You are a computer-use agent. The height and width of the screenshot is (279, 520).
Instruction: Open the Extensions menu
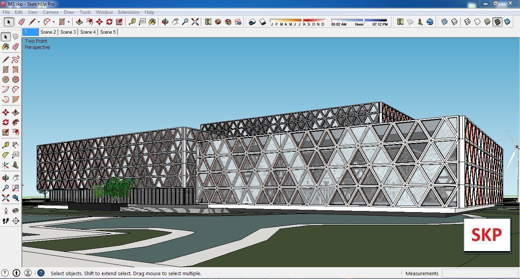[x=129, y=12]
